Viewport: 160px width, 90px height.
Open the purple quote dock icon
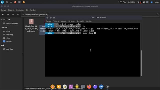(x=71, y=86)
